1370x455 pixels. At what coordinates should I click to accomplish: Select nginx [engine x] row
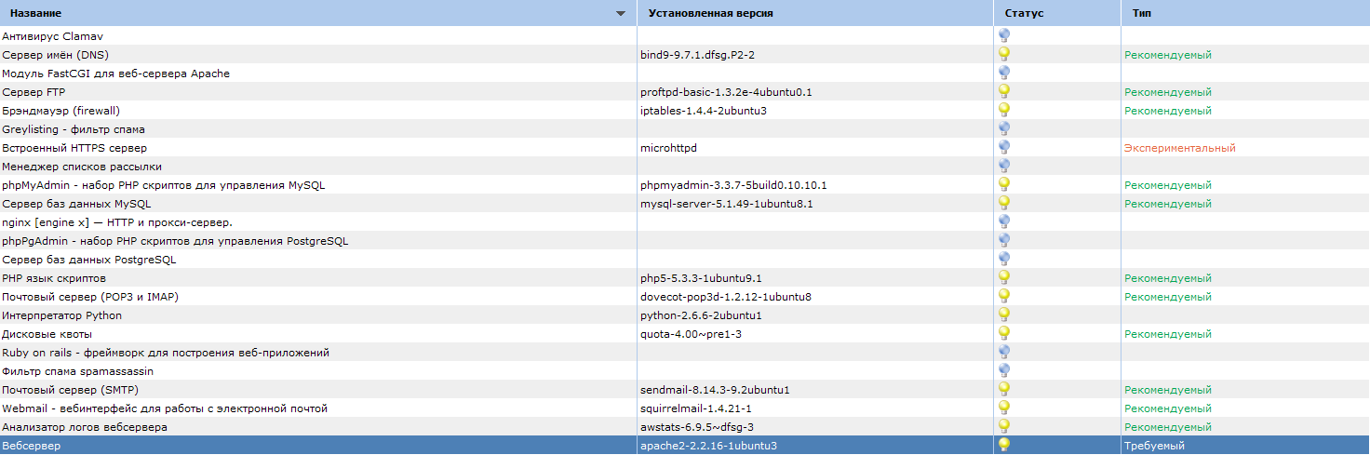click(685, 221)
